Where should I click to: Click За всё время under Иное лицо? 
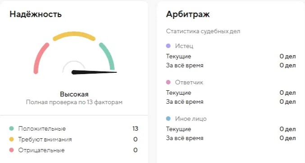click(185, 138)
